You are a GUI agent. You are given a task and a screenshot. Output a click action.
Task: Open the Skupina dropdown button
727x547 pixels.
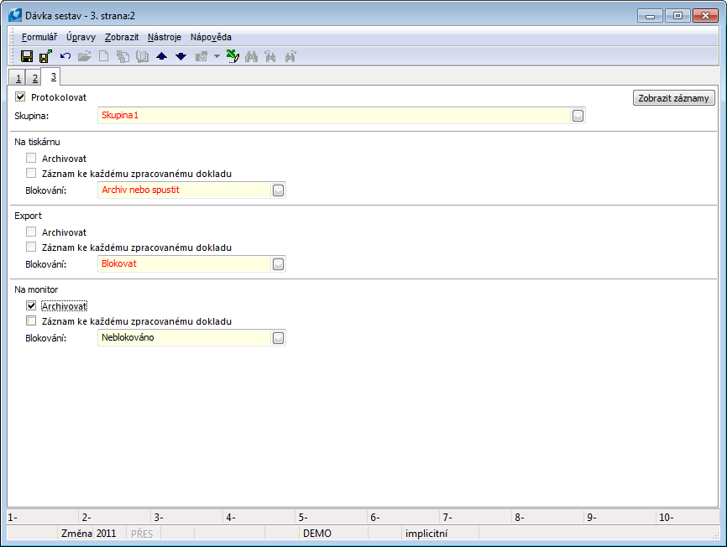tap(578, 116)
